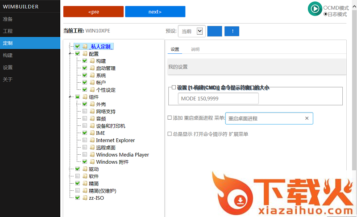Select the 精简 tree item label
This screenshot has width=357, height=217.
tap(94, 183)
